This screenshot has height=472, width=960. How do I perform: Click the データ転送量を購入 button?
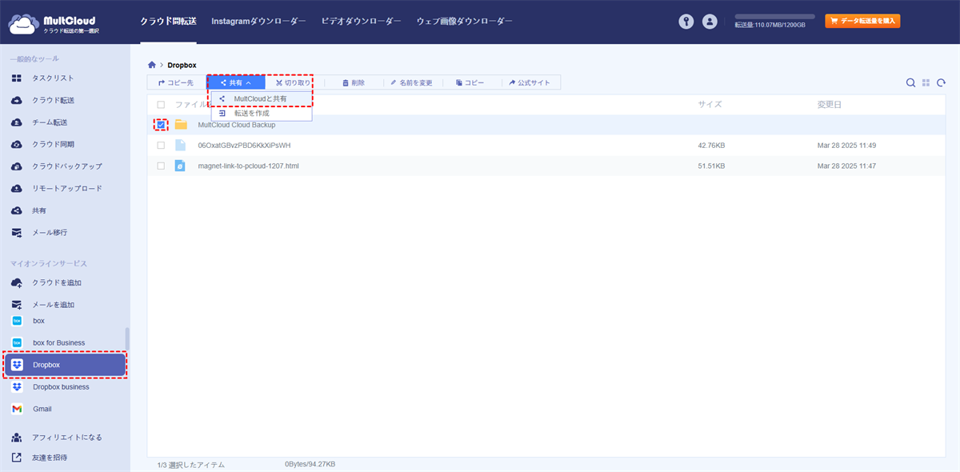click(862, 22)
